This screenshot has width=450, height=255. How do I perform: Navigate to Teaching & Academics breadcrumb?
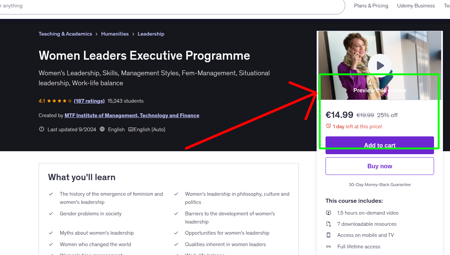pyautogui.click(x=65, y=34)
